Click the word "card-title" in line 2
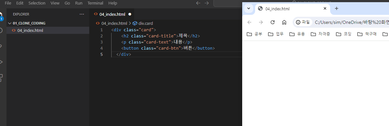This screenshot has height=126, width=389. pyautogui.click(x=162, y=36)
